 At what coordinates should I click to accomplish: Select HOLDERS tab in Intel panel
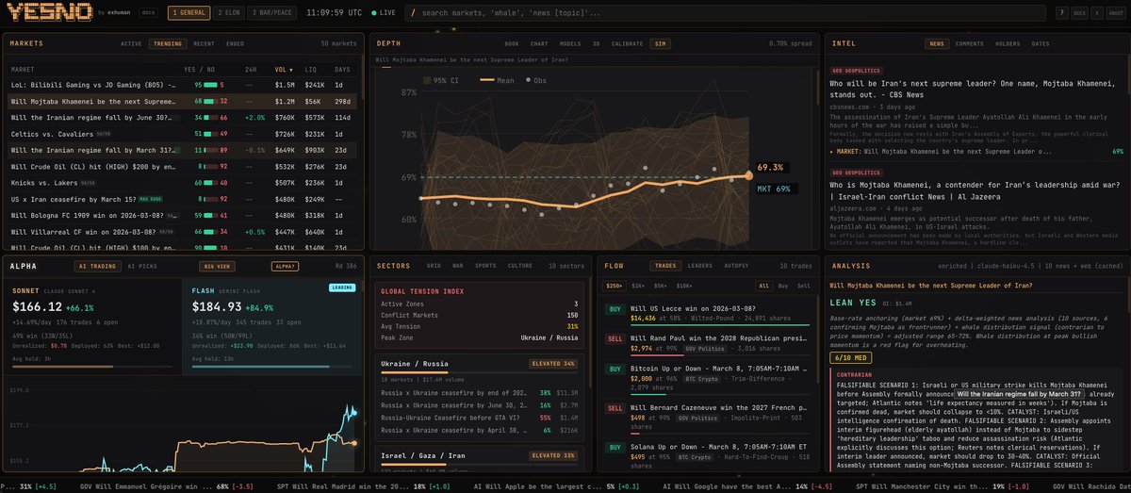click(x=1008, y=43)
